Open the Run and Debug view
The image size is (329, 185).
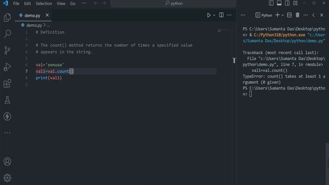(x=7, y=67)
